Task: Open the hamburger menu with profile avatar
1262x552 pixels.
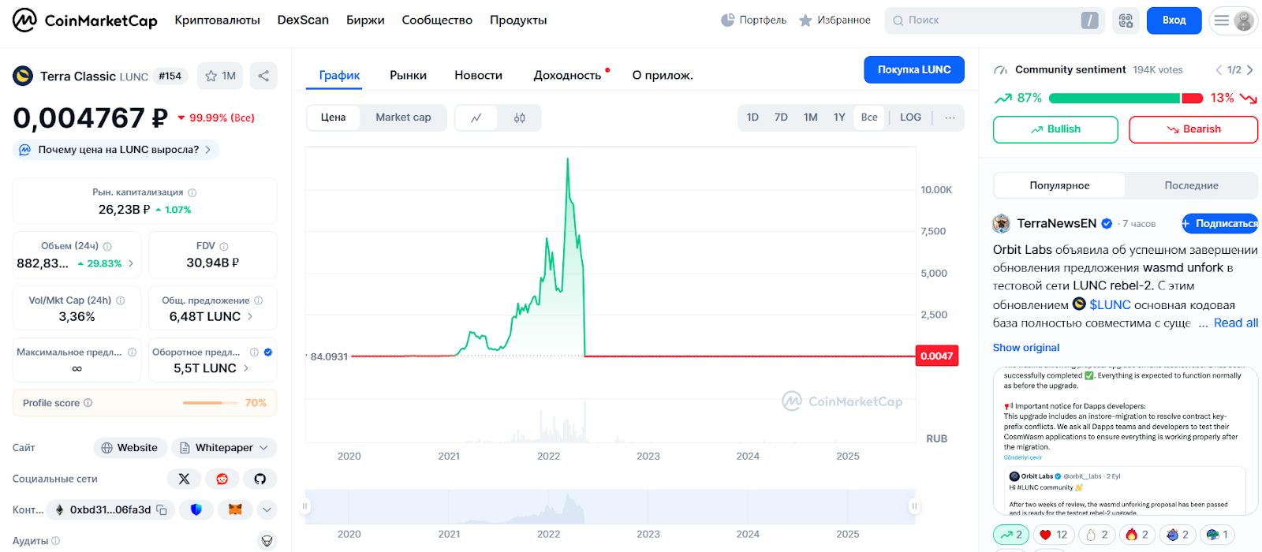Action: pyautogui.click(x=1233, y=21)
